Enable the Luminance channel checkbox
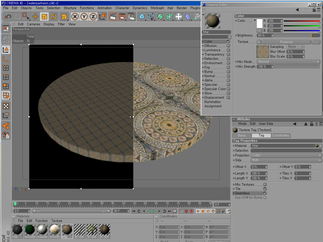This screenshot has height=242, width=323. tap(228, 50)
